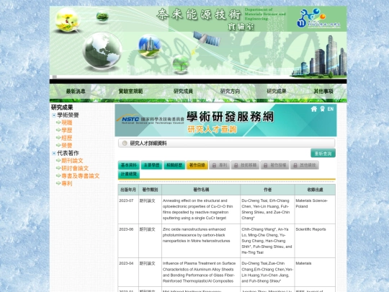Viewport: 389px width, 292px height.
Task: Click the locked 其他績效 tab
Action: [x=305, y=165]
